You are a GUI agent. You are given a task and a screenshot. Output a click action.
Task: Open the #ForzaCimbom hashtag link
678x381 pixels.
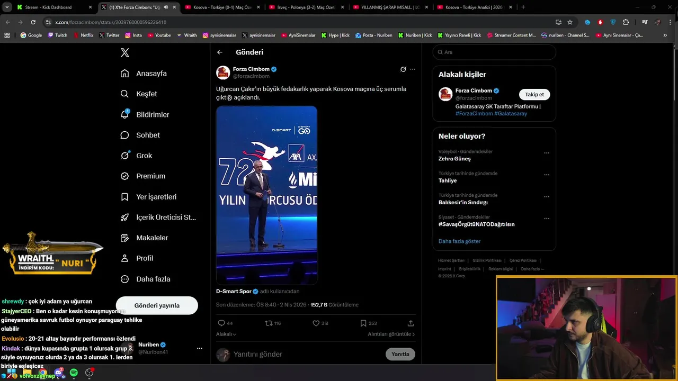474,114
